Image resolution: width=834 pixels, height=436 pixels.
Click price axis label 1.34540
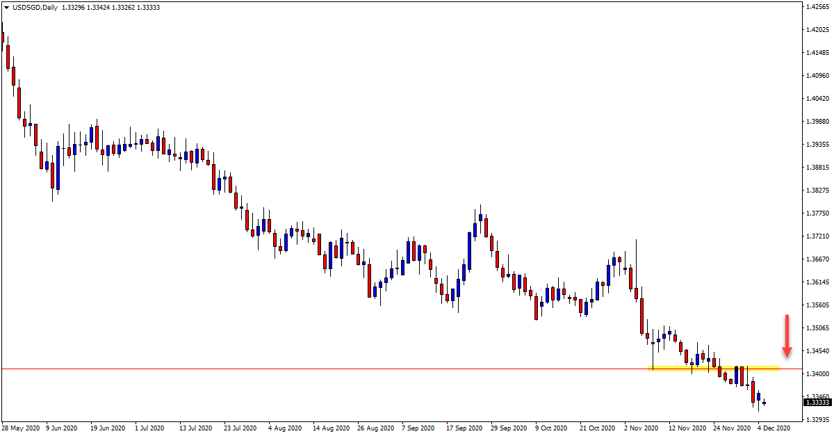click(818, 351)
